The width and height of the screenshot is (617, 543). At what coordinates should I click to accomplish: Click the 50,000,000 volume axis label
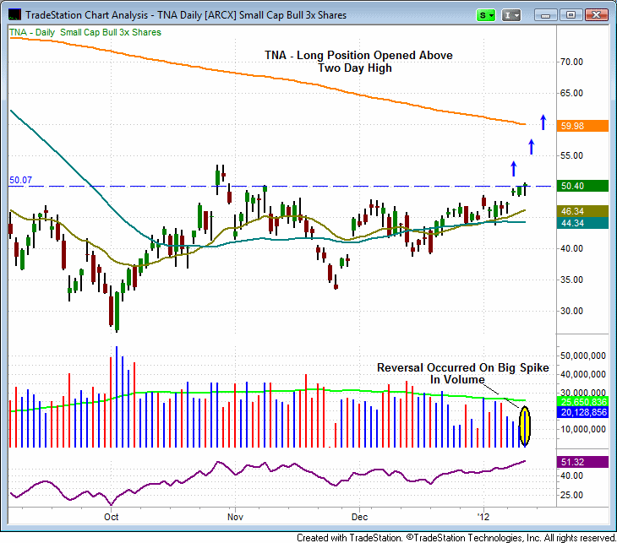583,356
